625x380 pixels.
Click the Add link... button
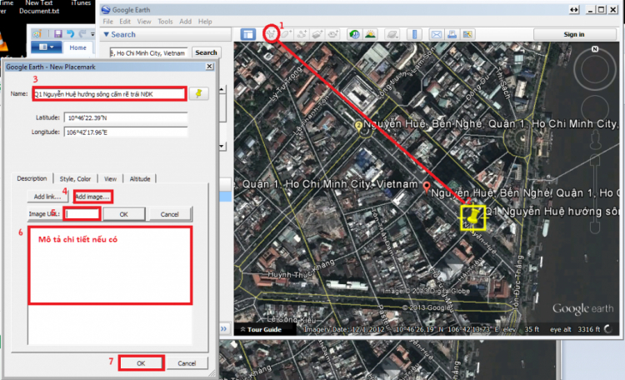click(x=47, y=197)
